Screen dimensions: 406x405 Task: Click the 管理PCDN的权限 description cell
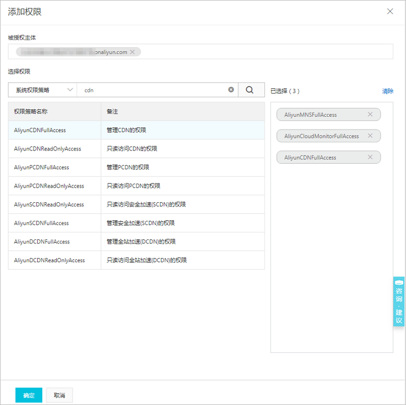183,167
